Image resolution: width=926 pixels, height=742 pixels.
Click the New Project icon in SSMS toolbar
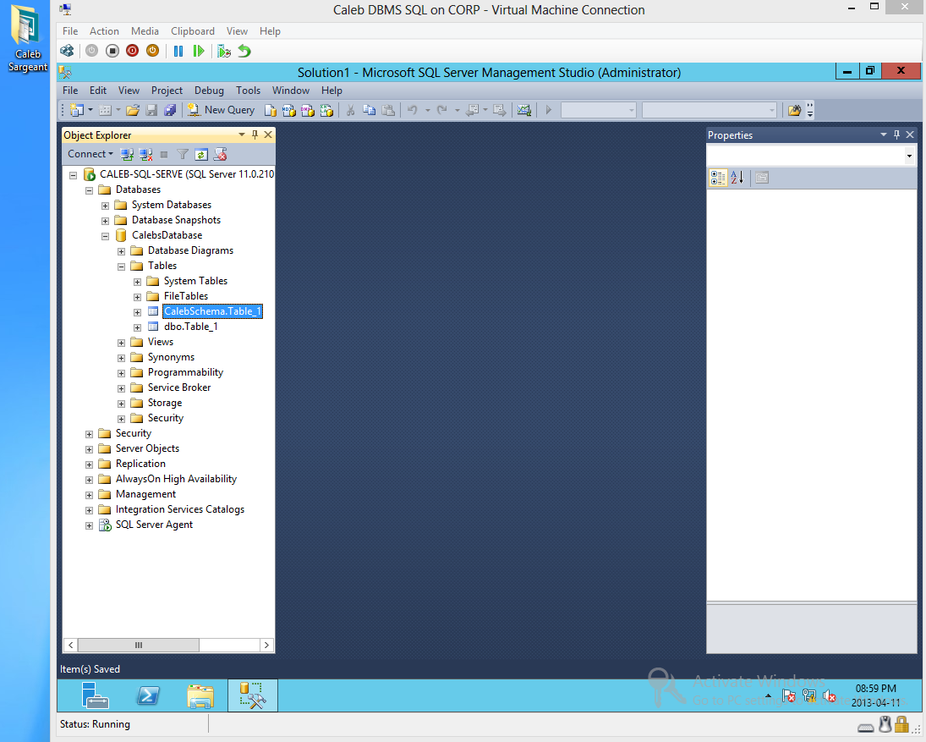[77, 110]
